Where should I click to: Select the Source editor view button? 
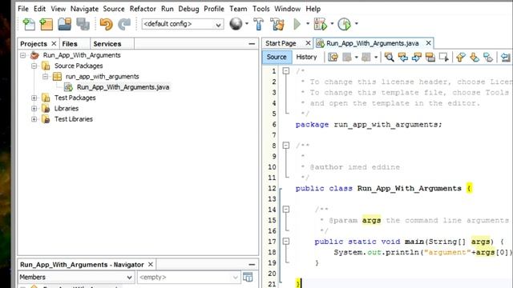(x=277, y=57)
